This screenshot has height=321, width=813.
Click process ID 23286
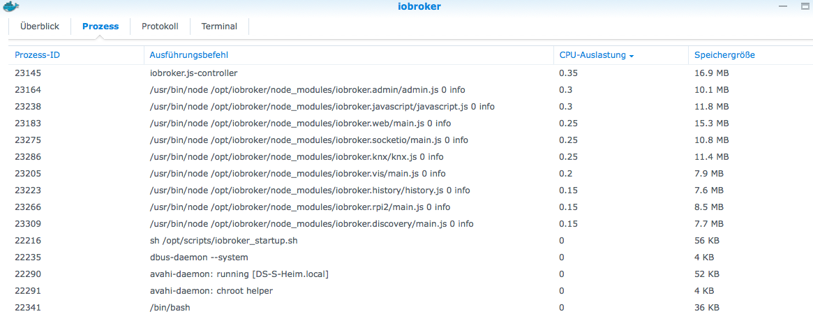(x=28, y=156)
